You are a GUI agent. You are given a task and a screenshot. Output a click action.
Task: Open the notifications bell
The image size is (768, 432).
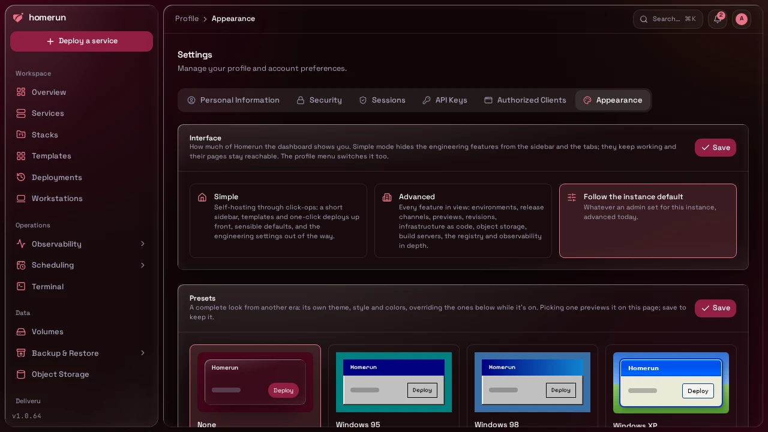pyautogui.click(x=718, y=19)
